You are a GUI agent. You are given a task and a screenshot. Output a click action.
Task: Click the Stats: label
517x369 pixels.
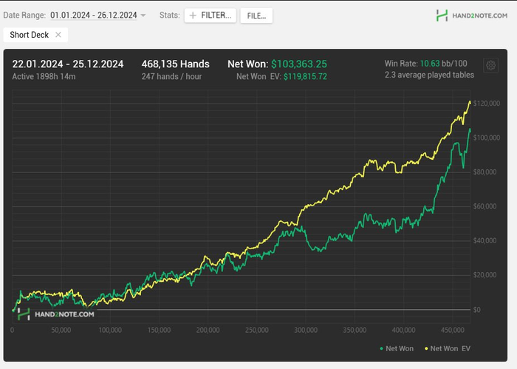tap(170, 16)
